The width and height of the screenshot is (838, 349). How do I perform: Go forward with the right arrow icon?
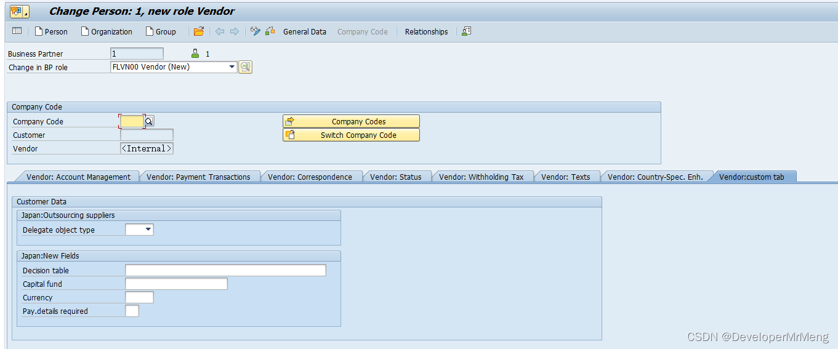click(x=235, y=31)
